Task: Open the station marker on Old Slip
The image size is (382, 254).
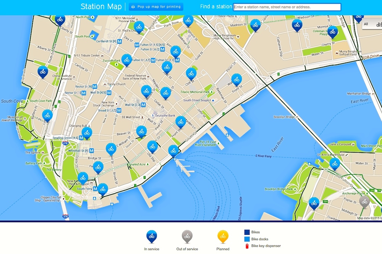Action: pyautogui.click(x=152, y=146)
